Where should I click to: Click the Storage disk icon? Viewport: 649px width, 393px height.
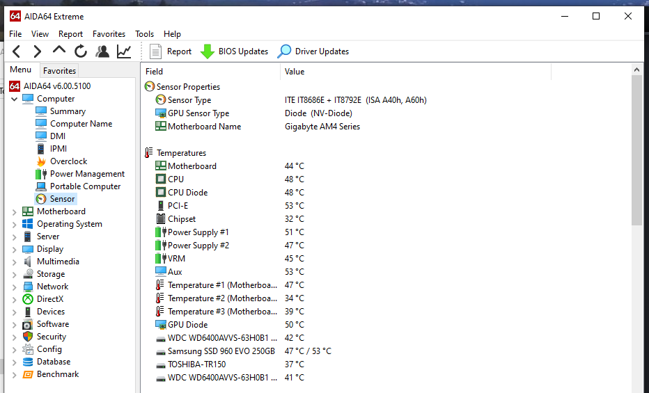[28, 273]
